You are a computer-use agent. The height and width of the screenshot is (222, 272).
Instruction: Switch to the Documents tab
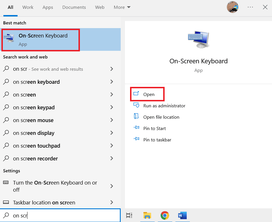click(x=74, y=7)
